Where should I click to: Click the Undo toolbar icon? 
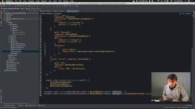pyautogui.click(x=67, y=6)
